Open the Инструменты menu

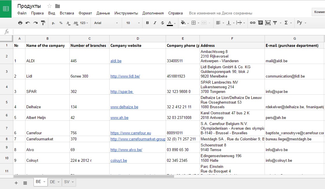tap(126, 13)
